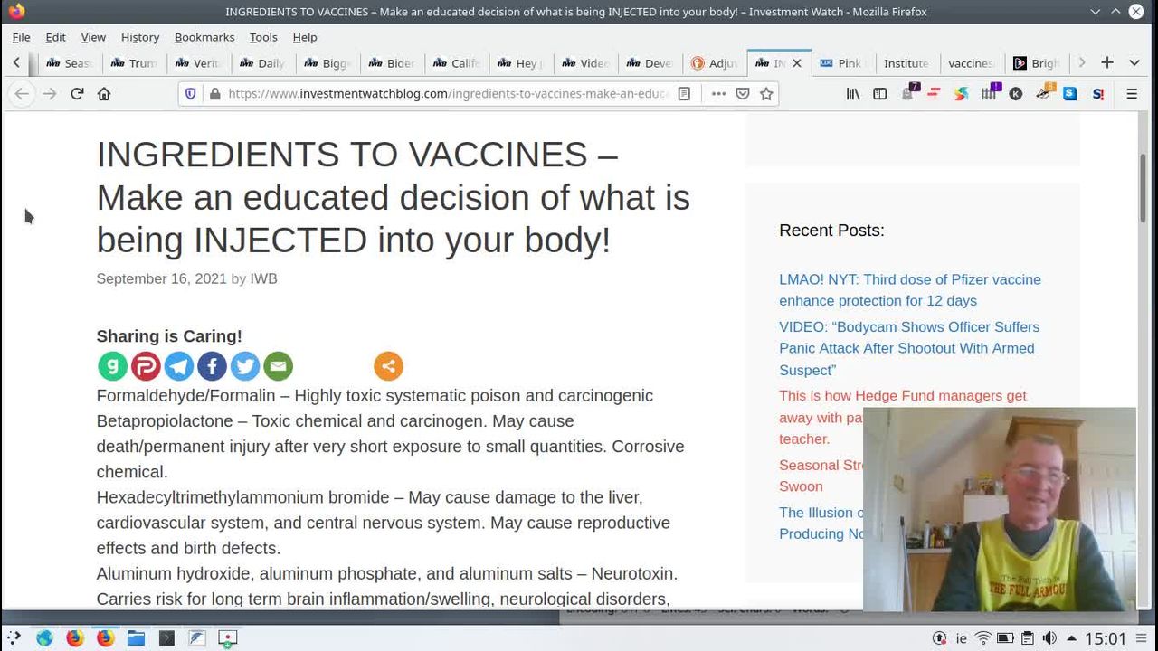Expand hidden system tray icons arrow
The width and height of the screenshot is (1158, 651).
click(x=1071, y=638)
